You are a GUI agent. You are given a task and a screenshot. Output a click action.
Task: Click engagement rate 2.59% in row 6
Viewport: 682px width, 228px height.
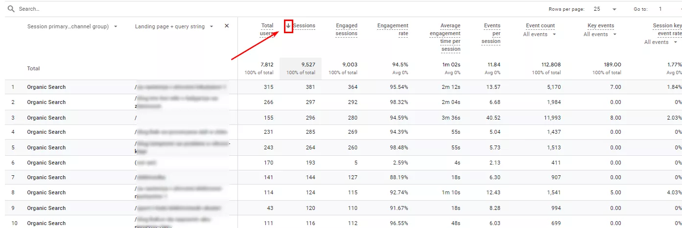point(400,163)
